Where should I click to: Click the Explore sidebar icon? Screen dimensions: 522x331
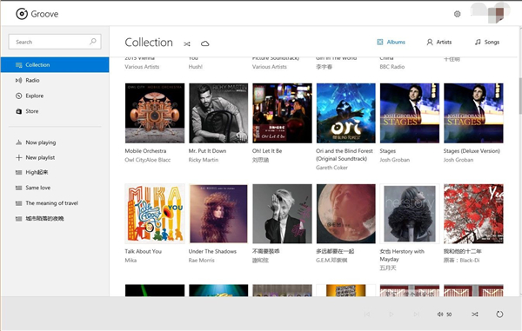coord(18,96)
